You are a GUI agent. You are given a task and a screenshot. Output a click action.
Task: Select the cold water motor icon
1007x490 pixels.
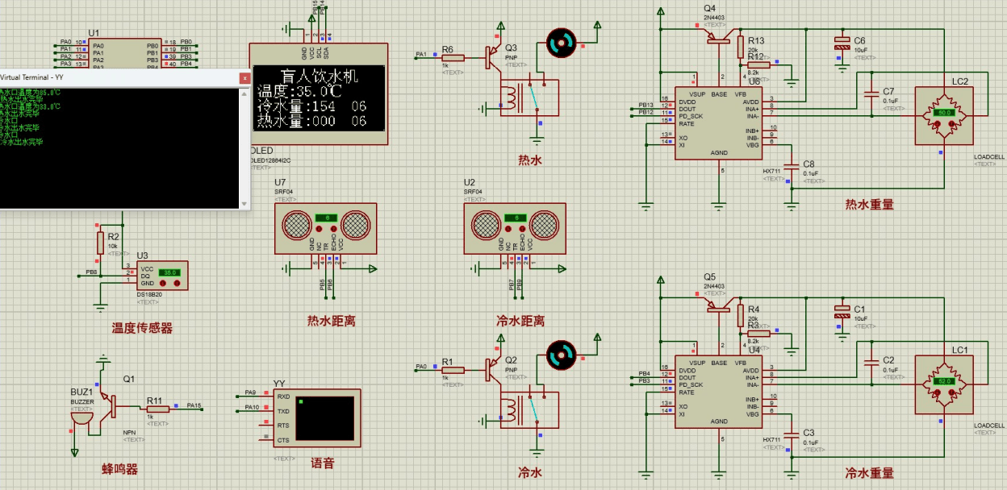pyautogui.click(x=559, y=355)
